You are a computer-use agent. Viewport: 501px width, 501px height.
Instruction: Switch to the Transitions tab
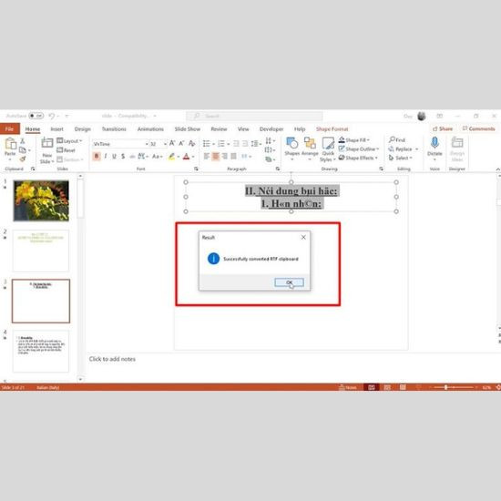click(114, 129)
